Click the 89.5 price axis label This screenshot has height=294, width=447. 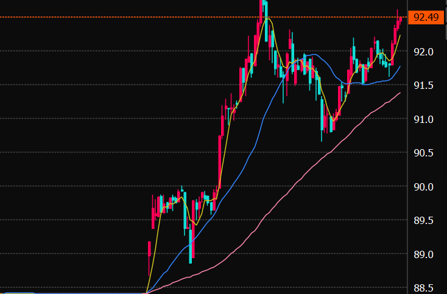423,220
